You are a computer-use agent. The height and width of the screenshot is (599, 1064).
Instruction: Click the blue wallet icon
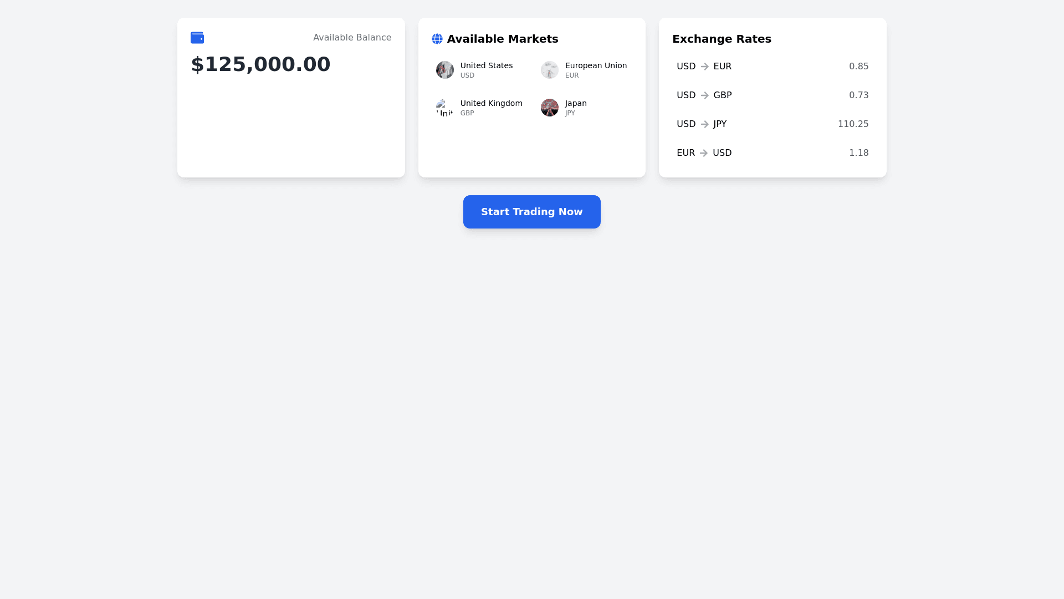pyautogui.click(x=197, y=38)
